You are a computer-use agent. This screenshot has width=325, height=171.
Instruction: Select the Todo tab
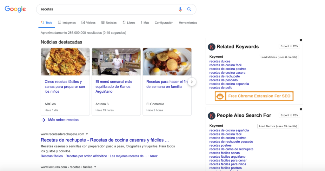[x=46, y=23]
